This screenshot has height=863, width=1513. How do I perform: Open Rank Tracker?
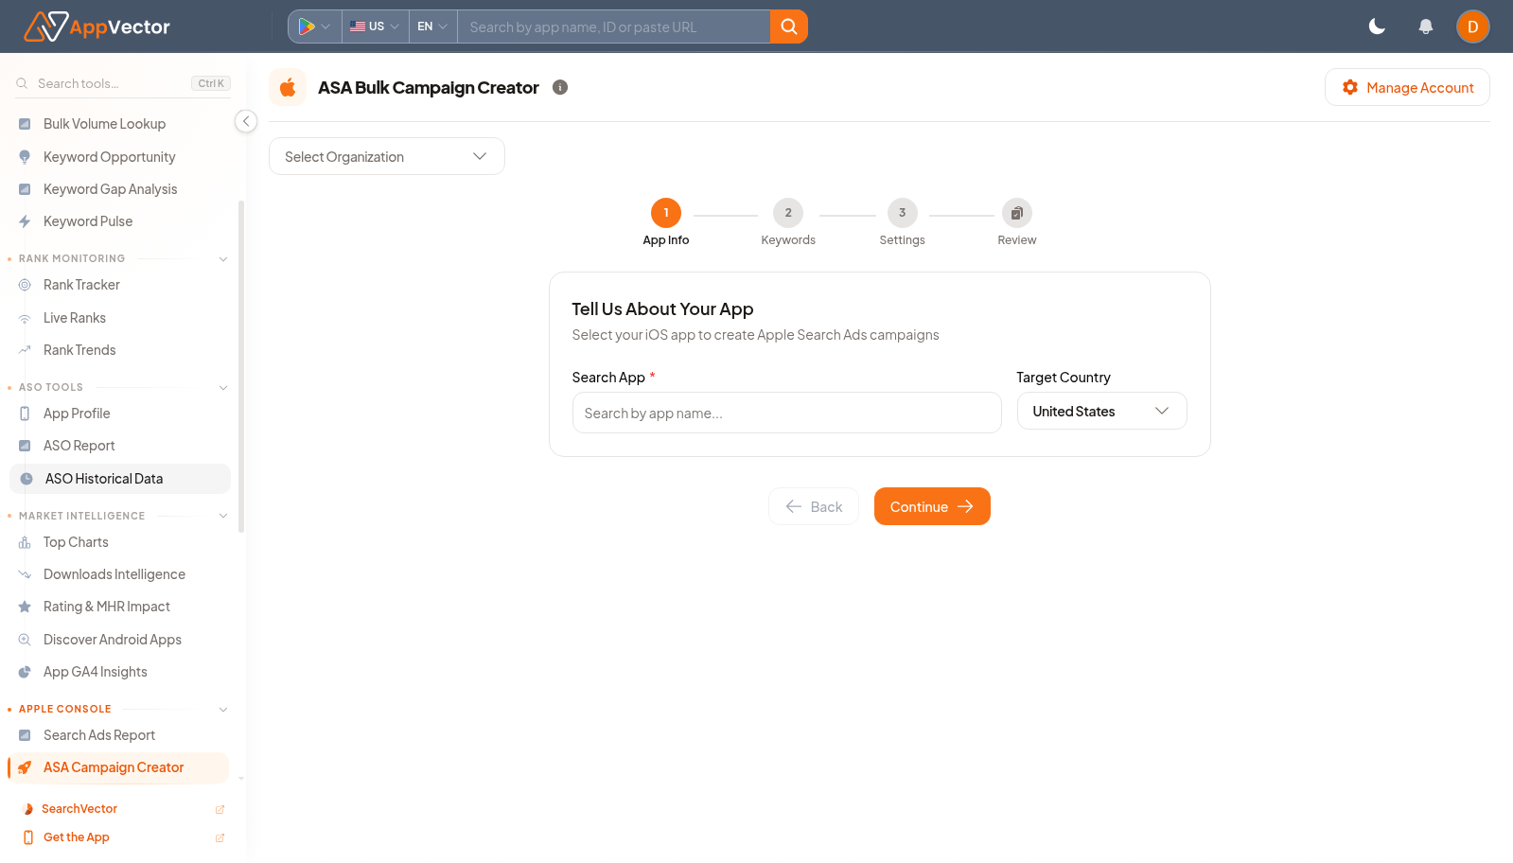point(81,285)
